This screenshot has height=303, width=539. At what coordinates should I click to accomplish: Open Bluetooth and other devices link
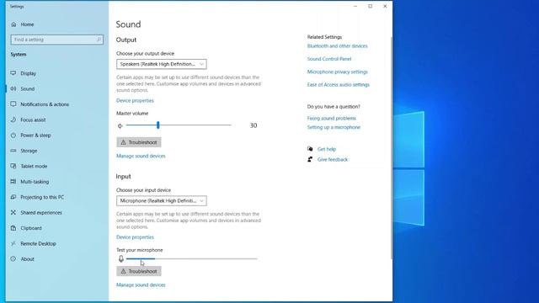point(337,46)
